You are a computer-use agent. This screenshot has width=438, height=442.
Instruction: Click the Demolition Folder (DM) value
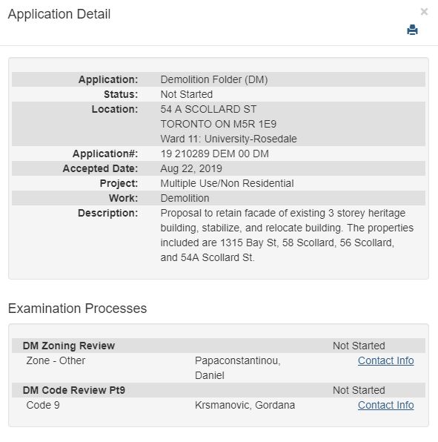pyautogui.click(x=214, y=79)
